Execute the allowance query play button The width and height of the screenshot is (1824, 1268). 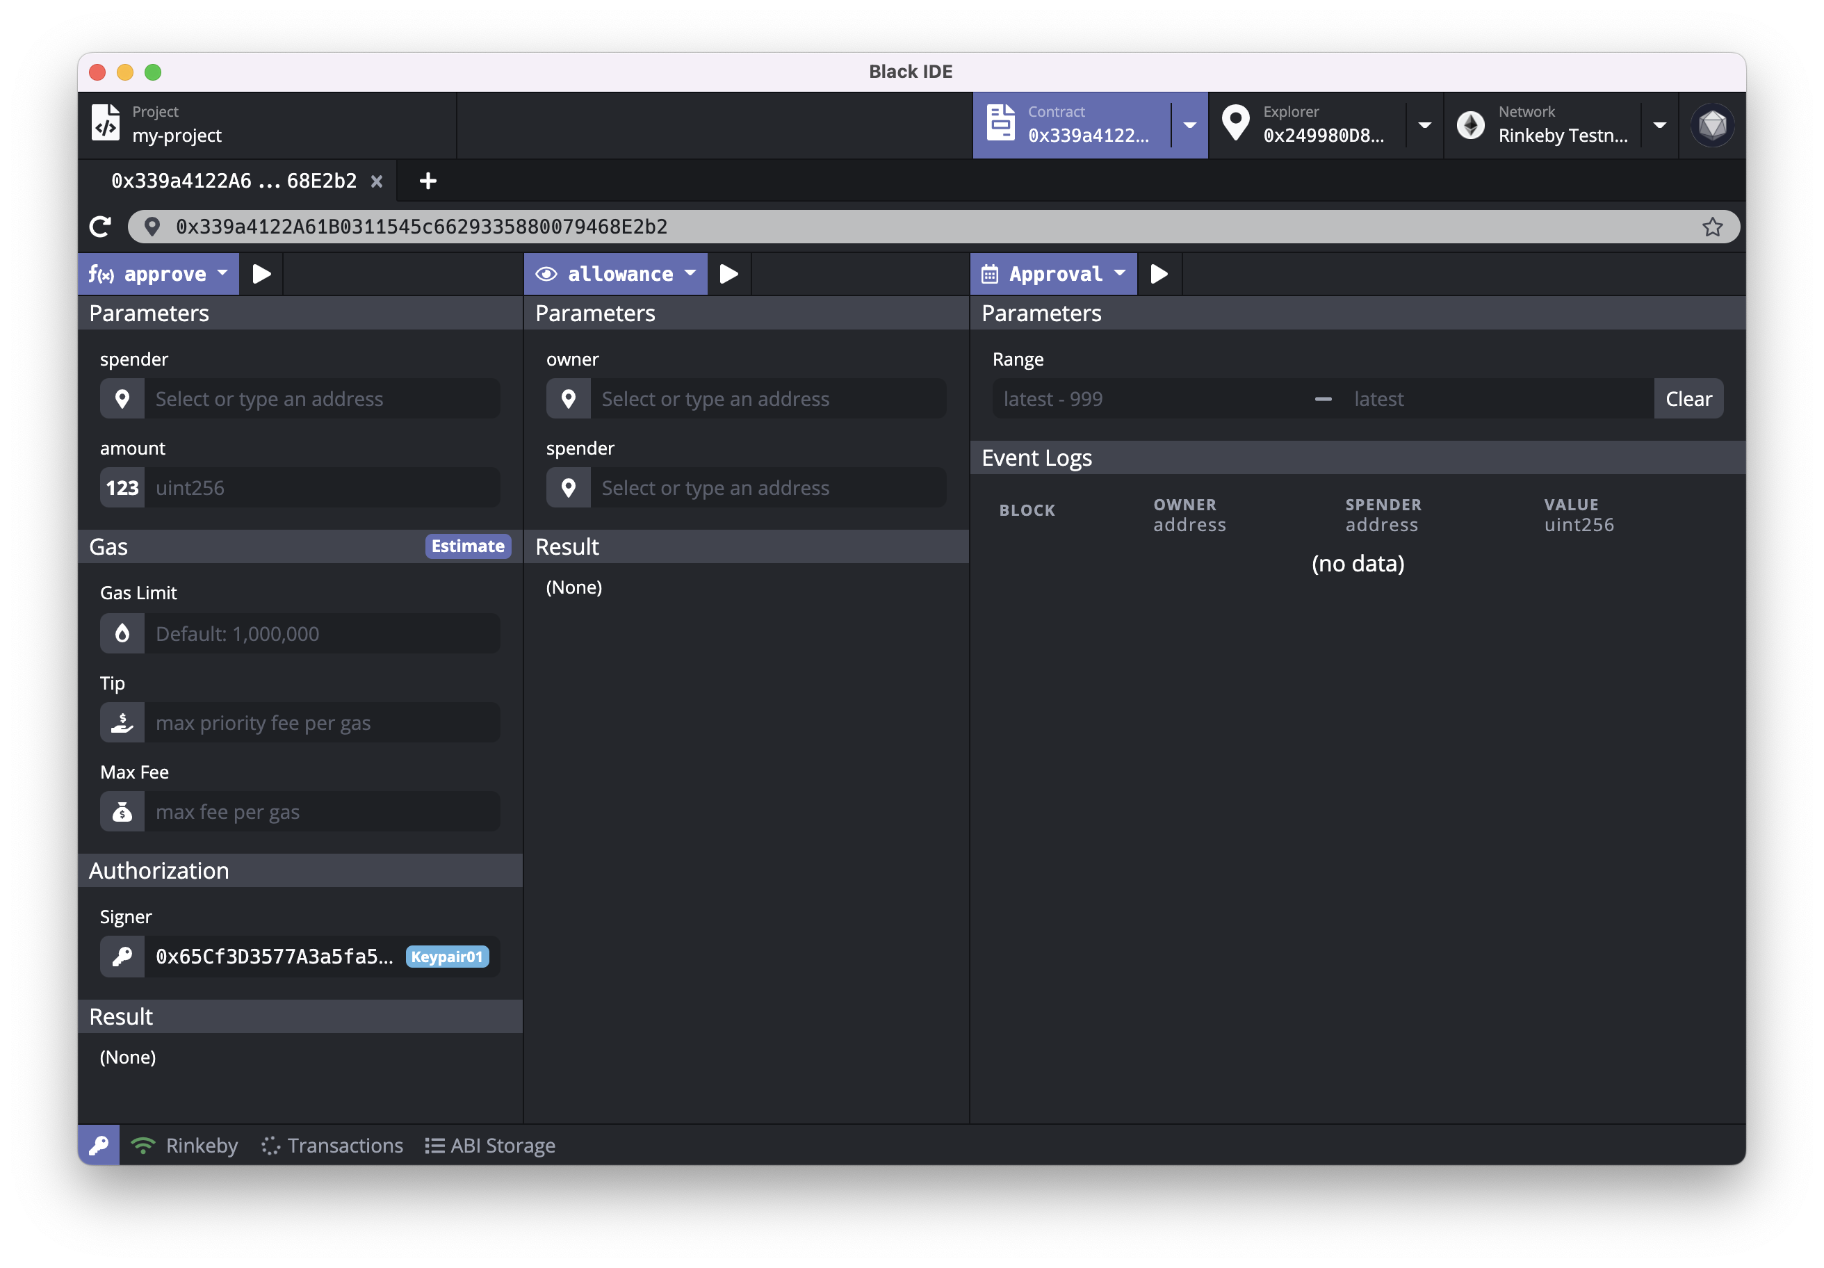pyautogui.click(x=728, y=274)
